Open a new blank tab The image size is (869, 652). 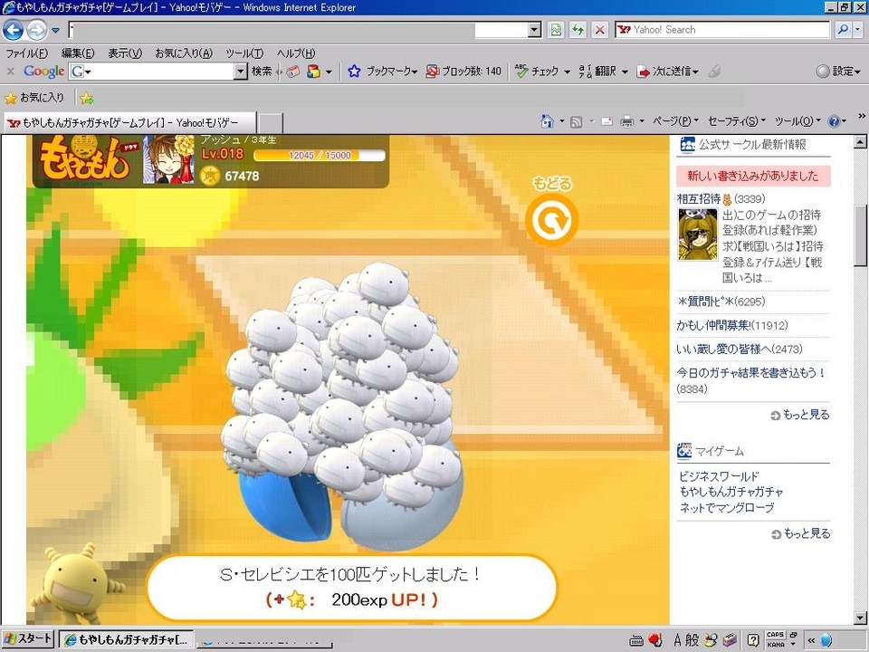[271, 123]
